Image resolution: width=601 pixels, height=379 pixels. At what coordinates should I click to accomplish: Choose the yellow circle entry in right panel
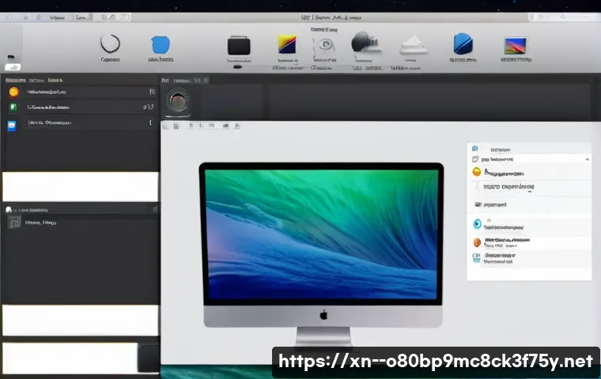476,171
